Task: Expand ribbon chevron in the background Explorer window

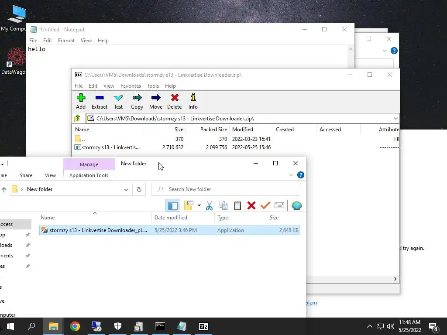Action: (x=384, y=51)
